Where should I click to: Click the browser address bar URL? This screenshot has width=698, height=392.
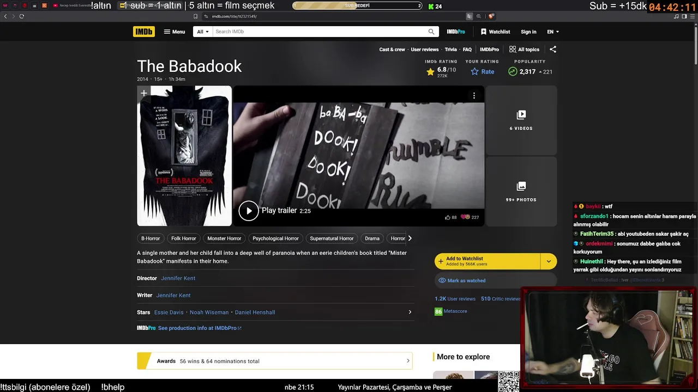point(234,16)
